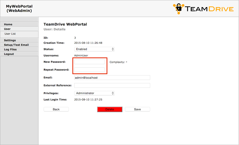Open the Privileges dropdown showing Administrator

coord(94,93)
